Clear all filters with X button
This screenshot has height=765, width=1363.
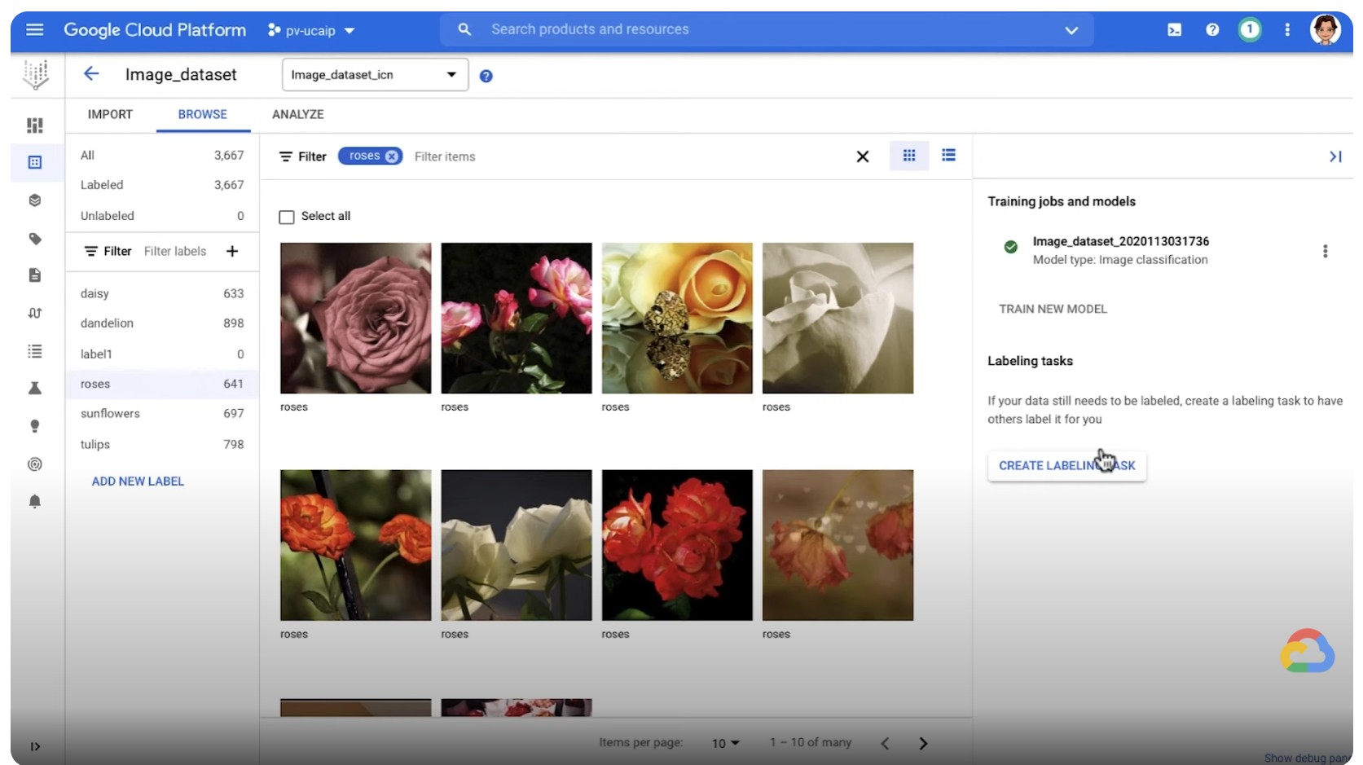tap(862, 156)
